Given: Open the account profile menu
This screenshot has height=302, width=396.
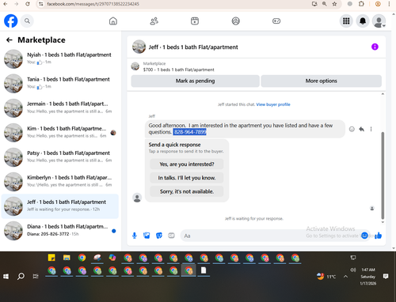Looking at the screenshot, I should [379, 21].
